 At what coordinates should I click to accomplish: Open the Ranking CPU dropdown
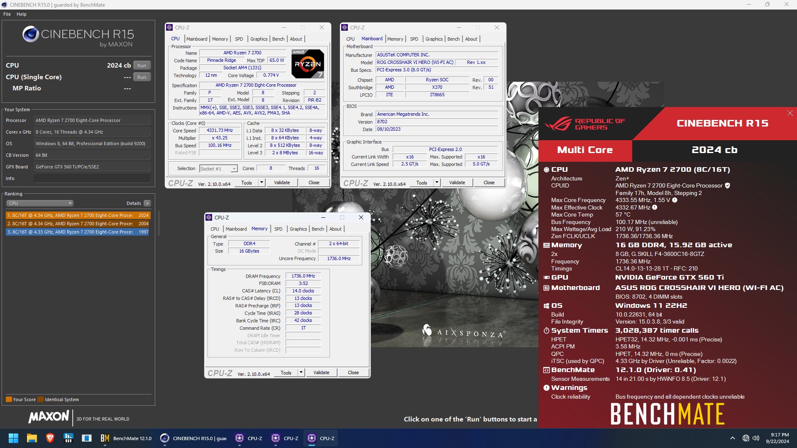pos(40,203)
